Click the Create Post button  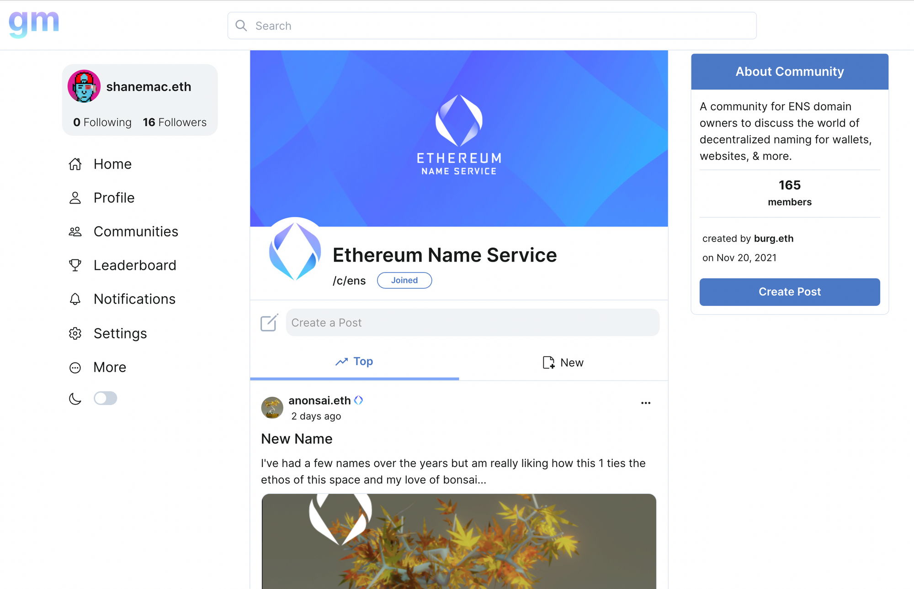point(789,291)
